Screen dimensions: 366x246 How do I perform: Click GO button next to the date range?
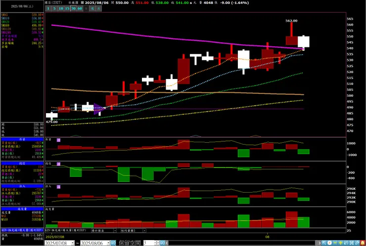coord(113,243)
